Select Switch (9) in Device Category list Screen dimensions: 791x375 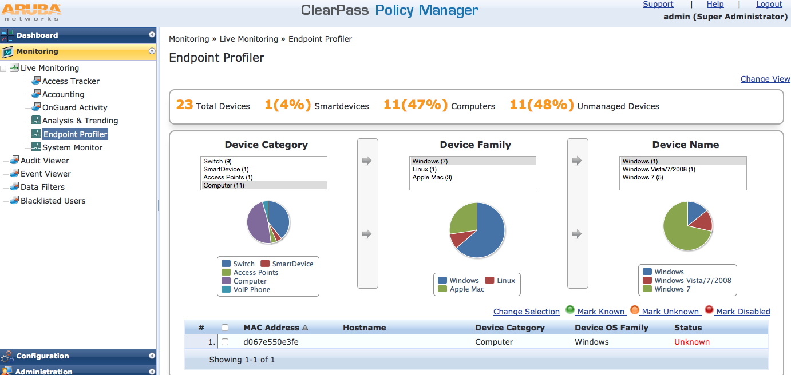click(x=217, y=161)
